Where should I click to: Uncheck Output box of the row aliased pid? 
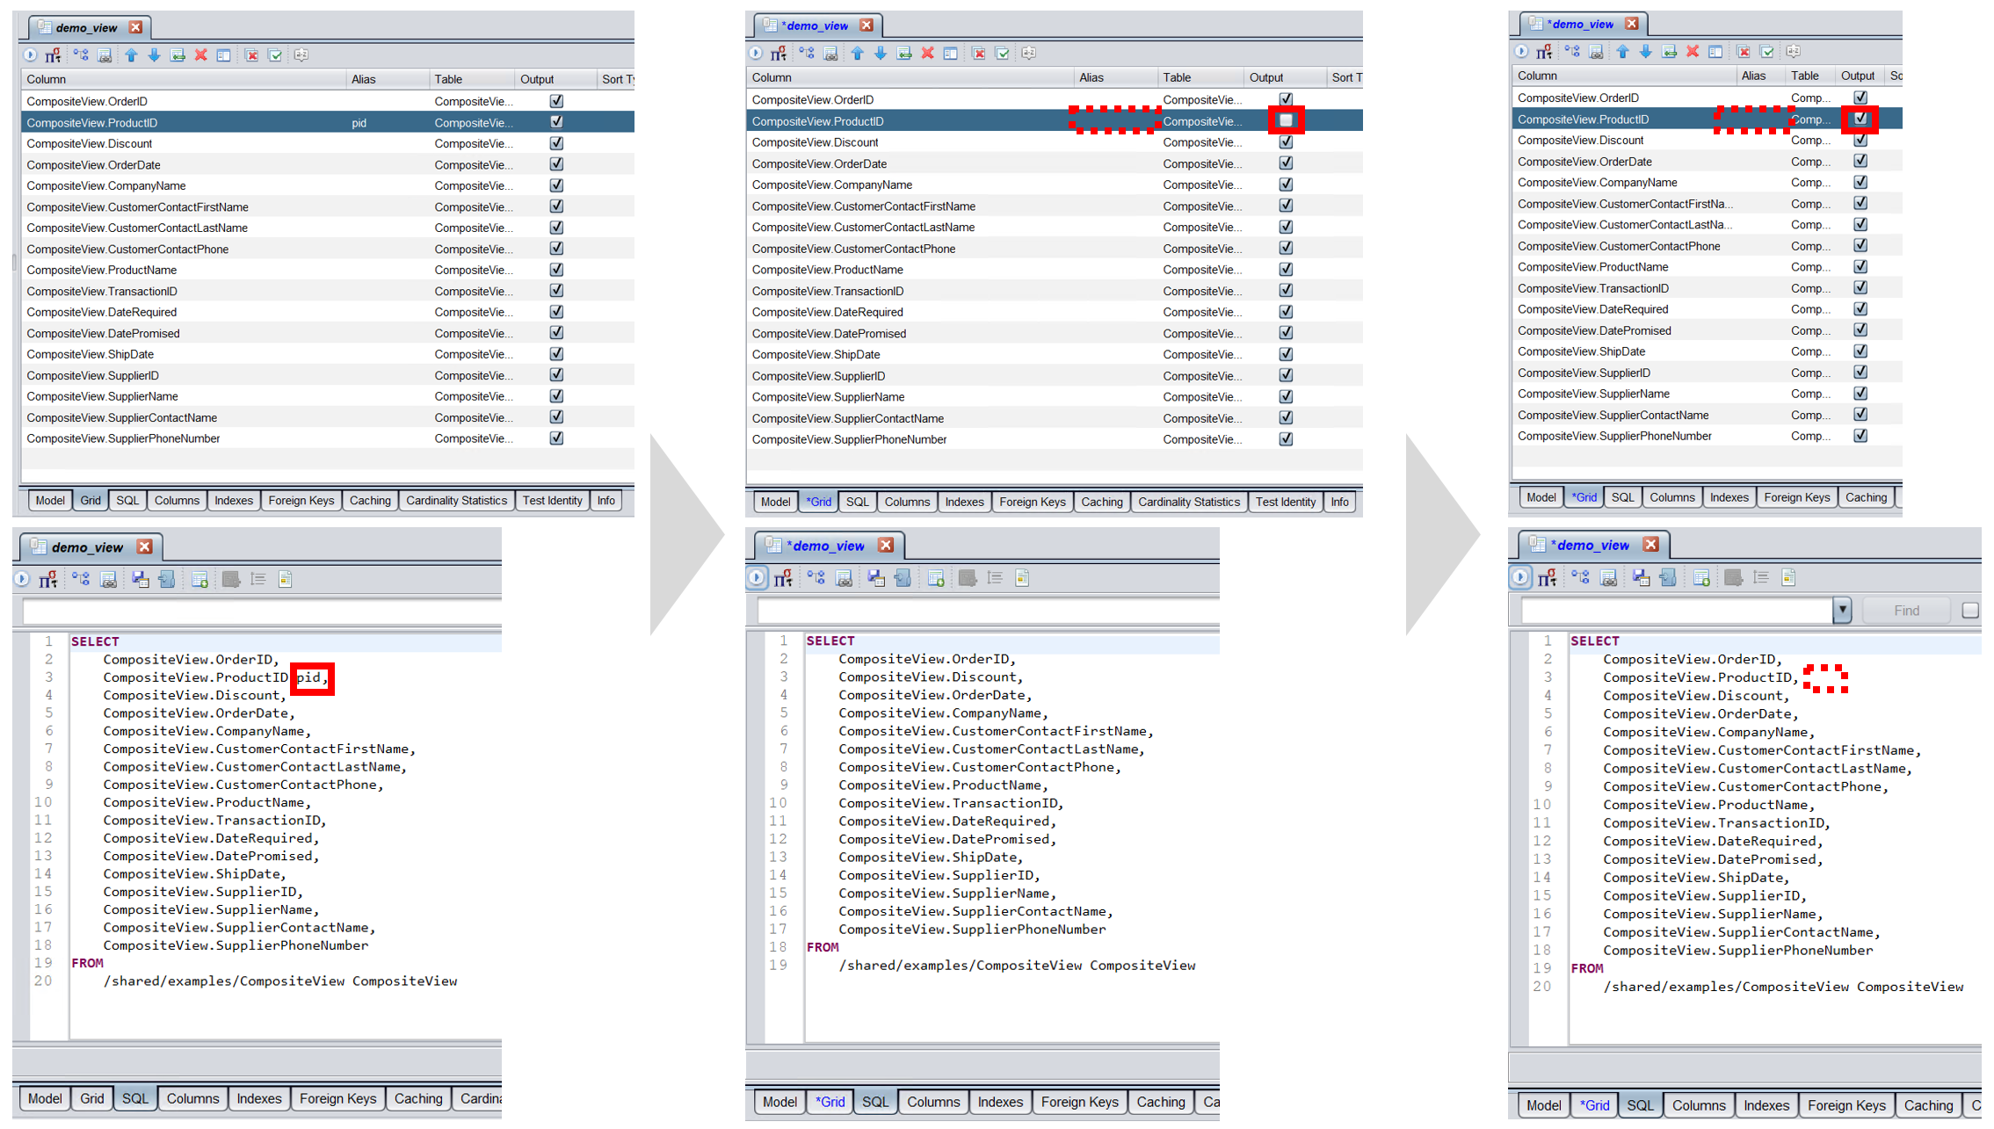pyautogui.click(x=556, y=122)
